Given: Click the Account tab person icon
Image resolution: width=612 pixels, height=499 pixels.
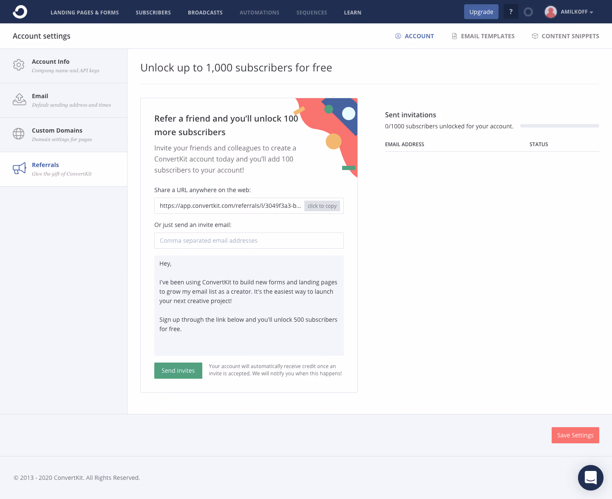Looking at the screenshot, I should [398, 36].
